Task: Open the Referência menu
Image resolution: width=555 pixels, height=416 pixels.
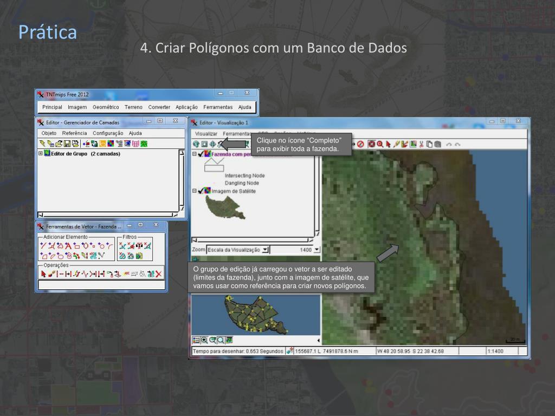Action: coord(74,133)
